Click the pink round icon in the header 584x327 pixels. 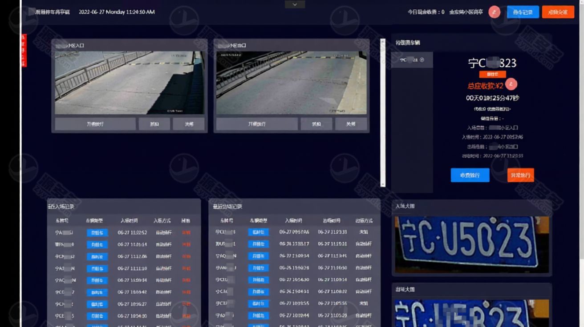(494, 12)
